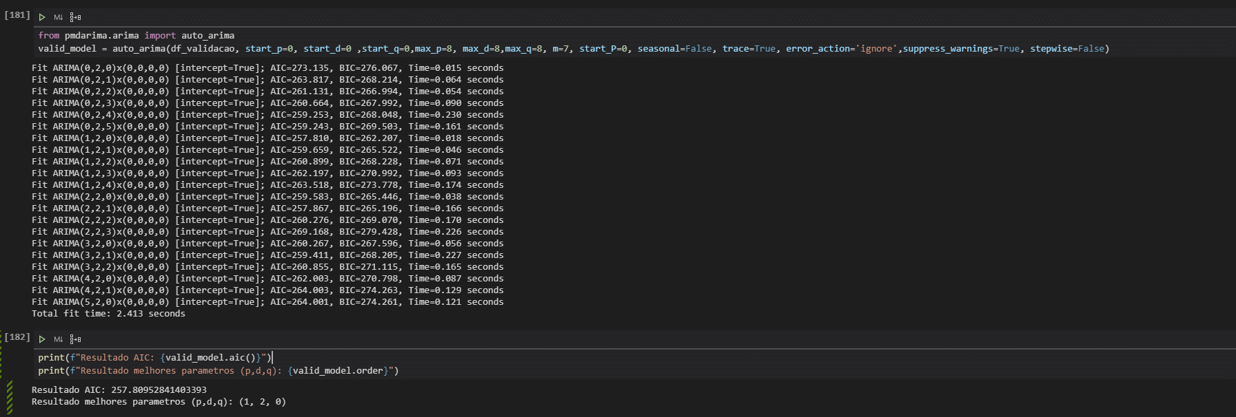Click output row 'Fit ARIMA(0,2,3)' AIC=260.664
This screenshot has height=417, width=1236.
click(x=267, y=103)
